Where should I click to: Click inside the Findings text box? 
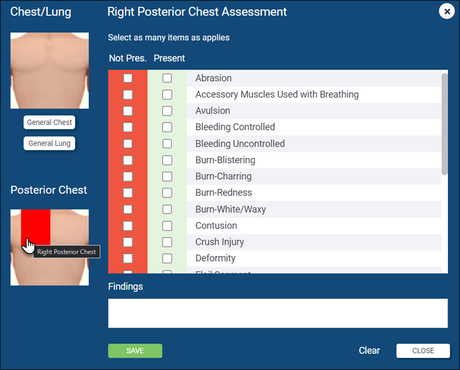[278, 313]
